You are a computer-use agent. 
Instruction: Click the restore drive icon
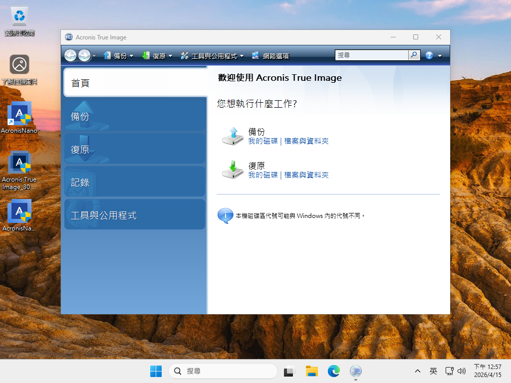(x=233, y=170)
